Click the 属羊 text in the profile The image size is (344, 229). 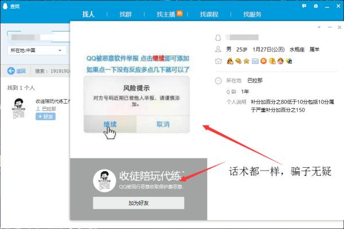(314, 50)
